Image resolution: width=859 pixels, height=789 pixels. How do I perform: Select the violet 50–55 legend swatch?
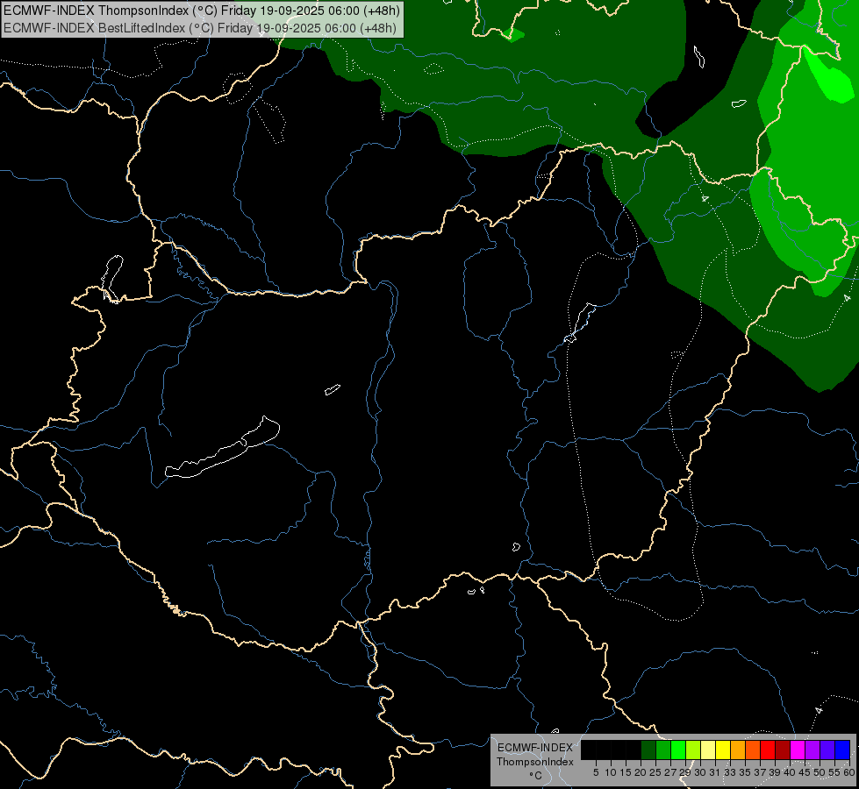[827, 750]
